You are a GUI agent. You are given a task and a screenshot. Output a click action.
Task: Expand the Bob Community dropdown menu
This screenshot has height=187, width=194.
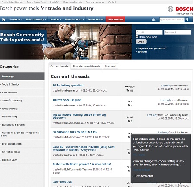[36, 19]
